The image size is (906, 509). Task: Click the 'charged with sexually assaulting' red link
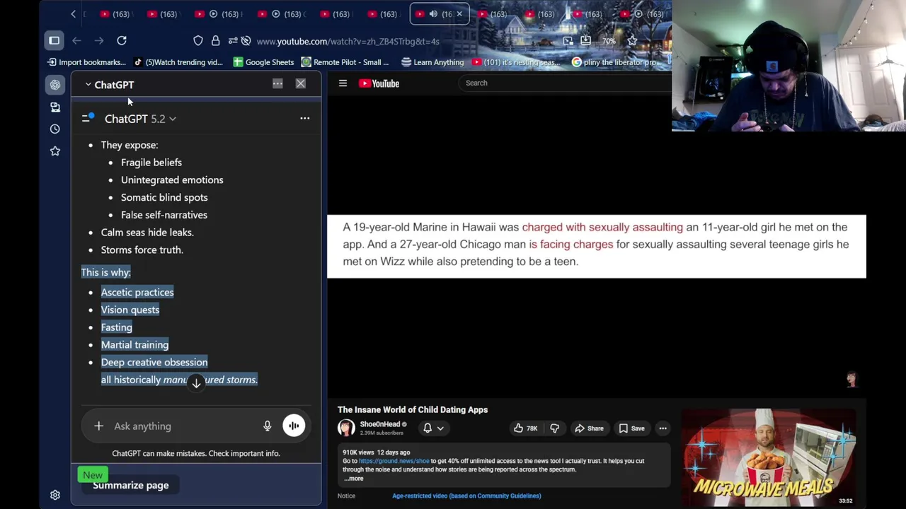pos(602,227)
